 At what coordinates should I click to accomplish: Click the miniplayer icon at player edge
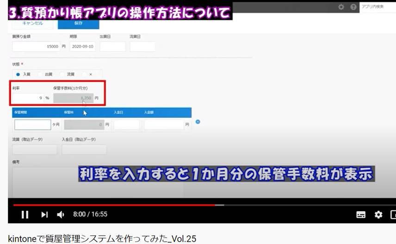[393, 214]
